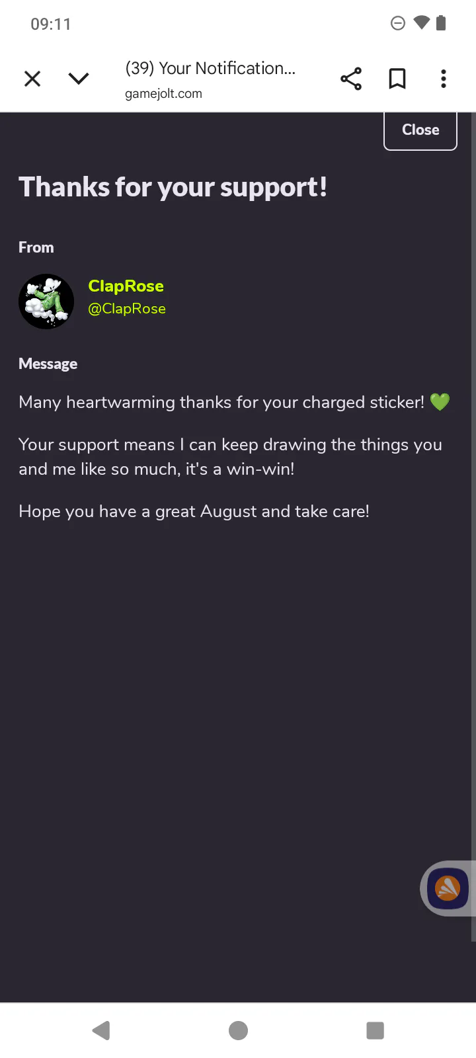Tap the floating orange app bubble
The height and width of the screenshot is (1058, 476).
pyautogui.click(x=448, y=889)
